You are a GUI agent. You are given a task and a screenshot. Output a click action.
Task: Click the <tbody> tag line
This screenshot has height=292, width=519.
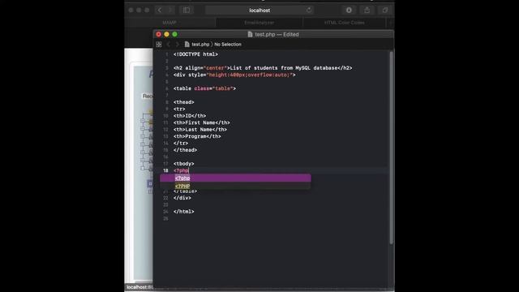click(184, 164)
